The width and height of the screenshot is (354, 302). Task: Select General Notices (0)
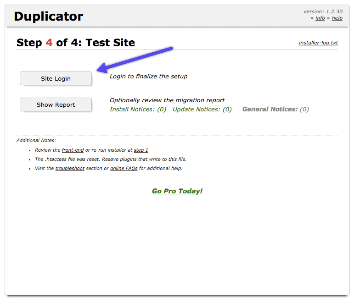275,110
